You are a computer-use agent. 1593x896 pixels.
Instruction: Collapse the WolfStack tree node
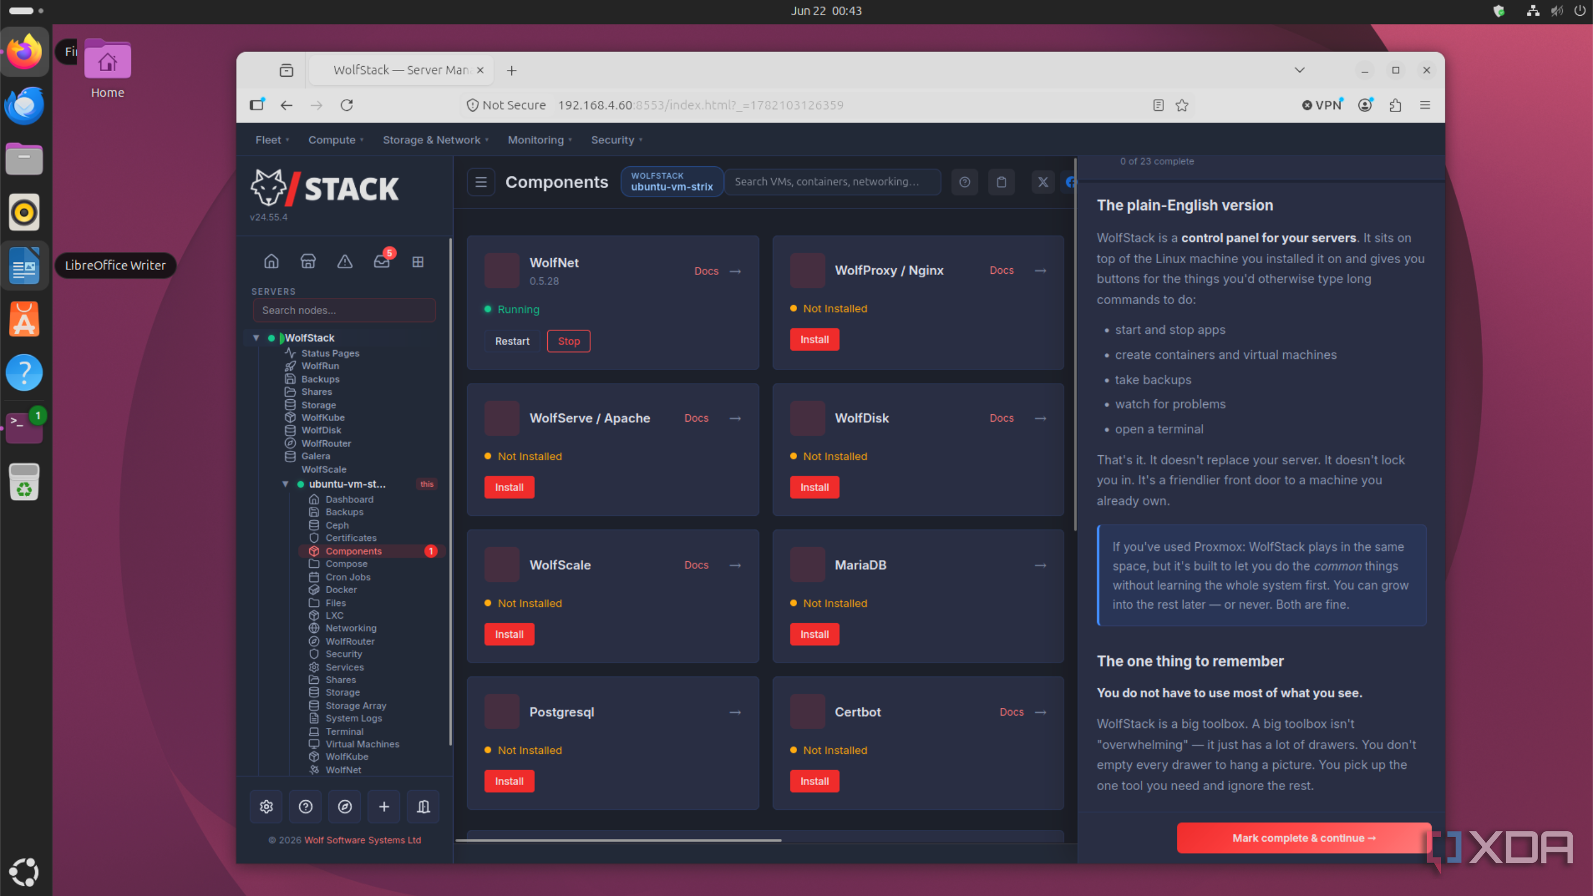256,338
